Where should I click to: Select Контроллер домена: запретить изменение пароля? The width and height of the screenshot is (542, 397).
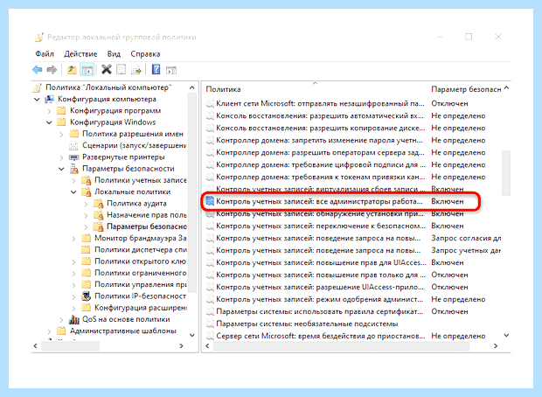[x=319, y=141]
